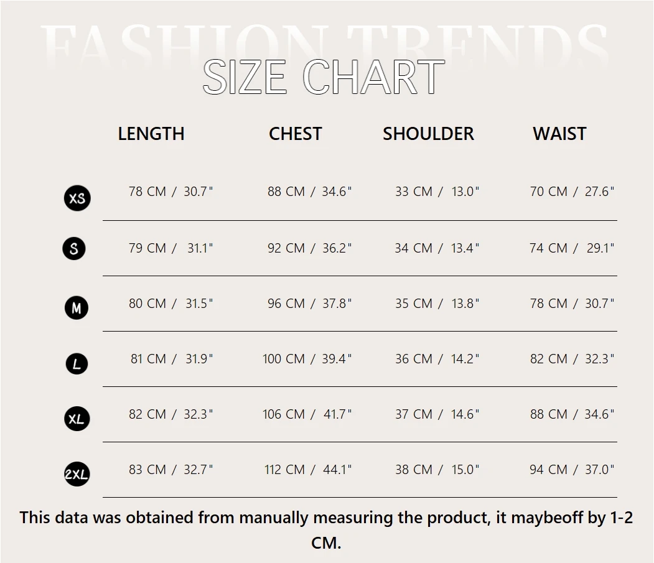Select the WAIST column header
The image size is (654, 563).
[559, 134]
